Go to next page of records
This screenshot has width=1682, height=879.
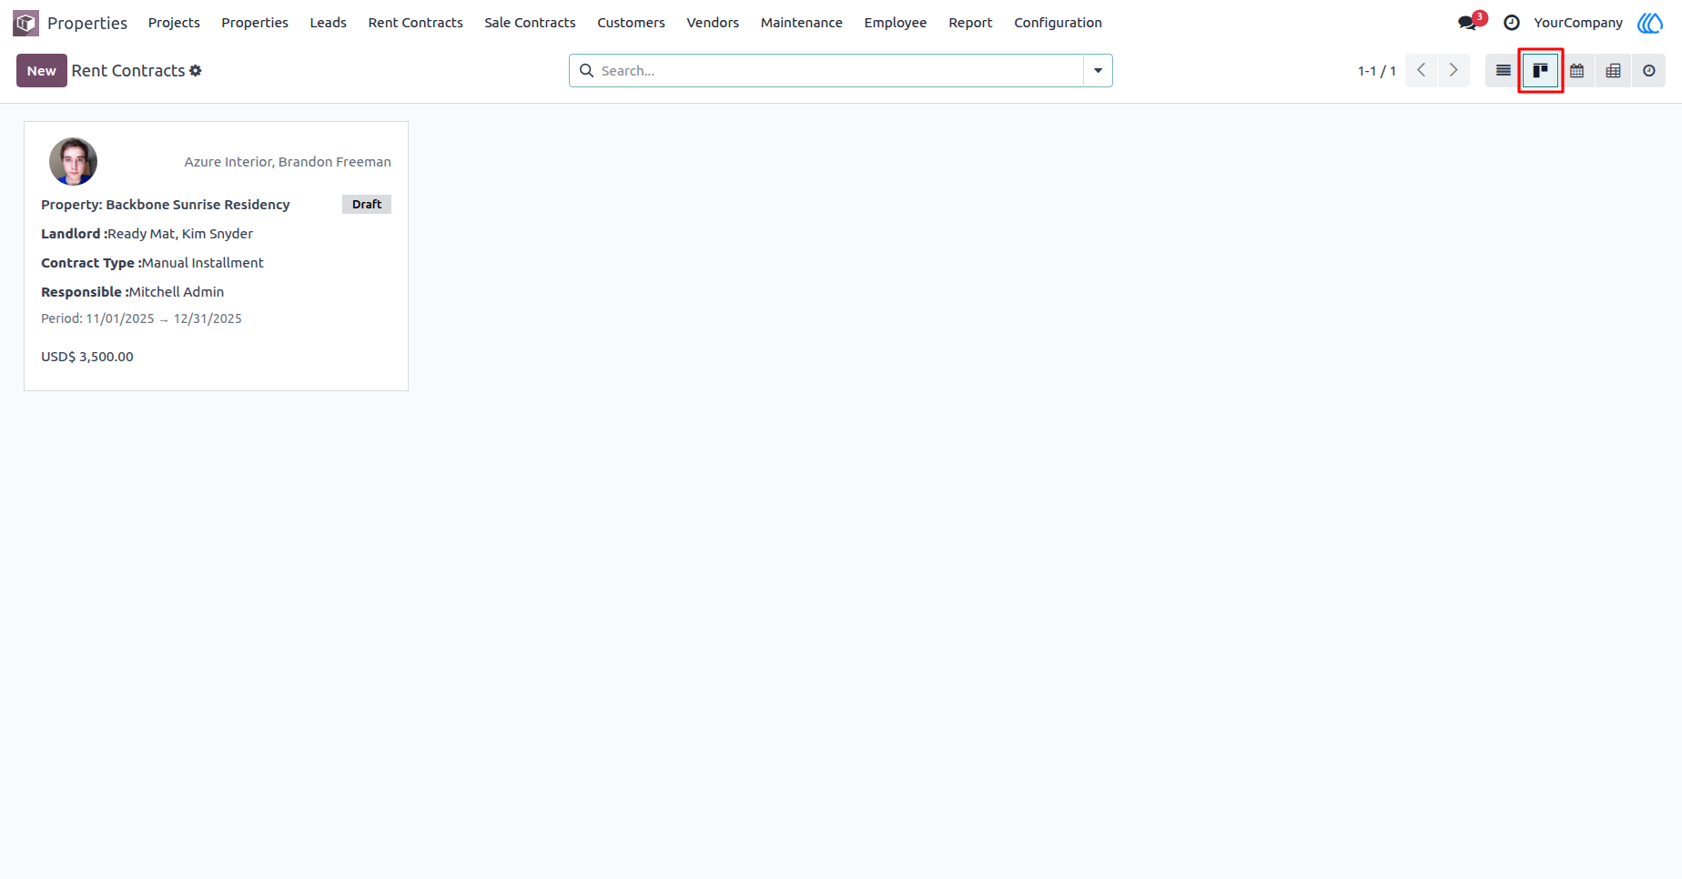pyautogui.click(x=1454, y=70)
